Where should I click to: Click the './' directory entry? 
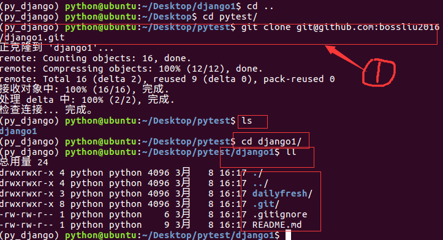pyautogui.click(x=258, y=173)
